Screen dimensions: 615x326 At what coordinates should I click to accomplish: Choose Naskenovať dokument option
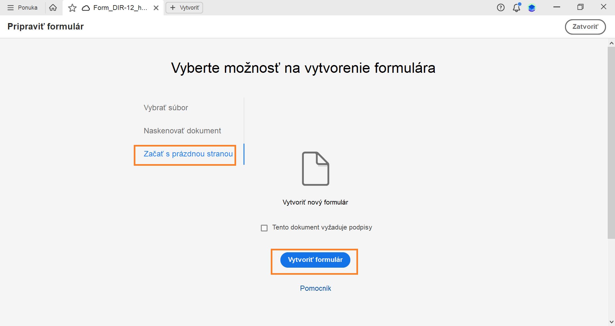pyautogui.click(x=182, y=130)
